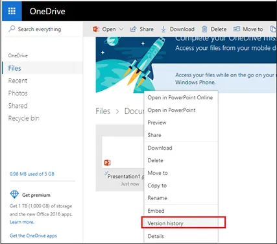
Task: Click the Files breadcrumb
Action: [x=103, y=111]
